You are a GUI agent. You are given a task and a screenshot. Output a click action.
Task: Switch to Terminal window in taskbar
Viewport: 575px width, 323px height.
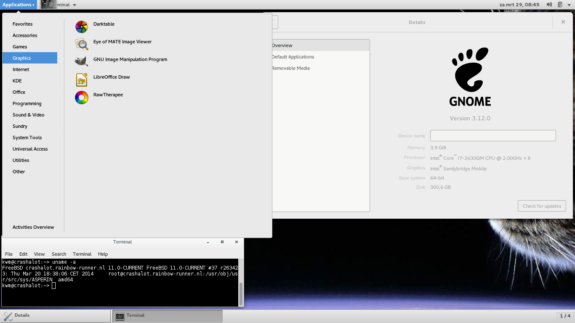coord(167,316)
